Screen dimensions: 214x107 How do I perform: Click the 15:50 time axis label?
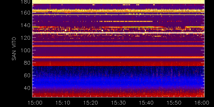tap(174, 103)
